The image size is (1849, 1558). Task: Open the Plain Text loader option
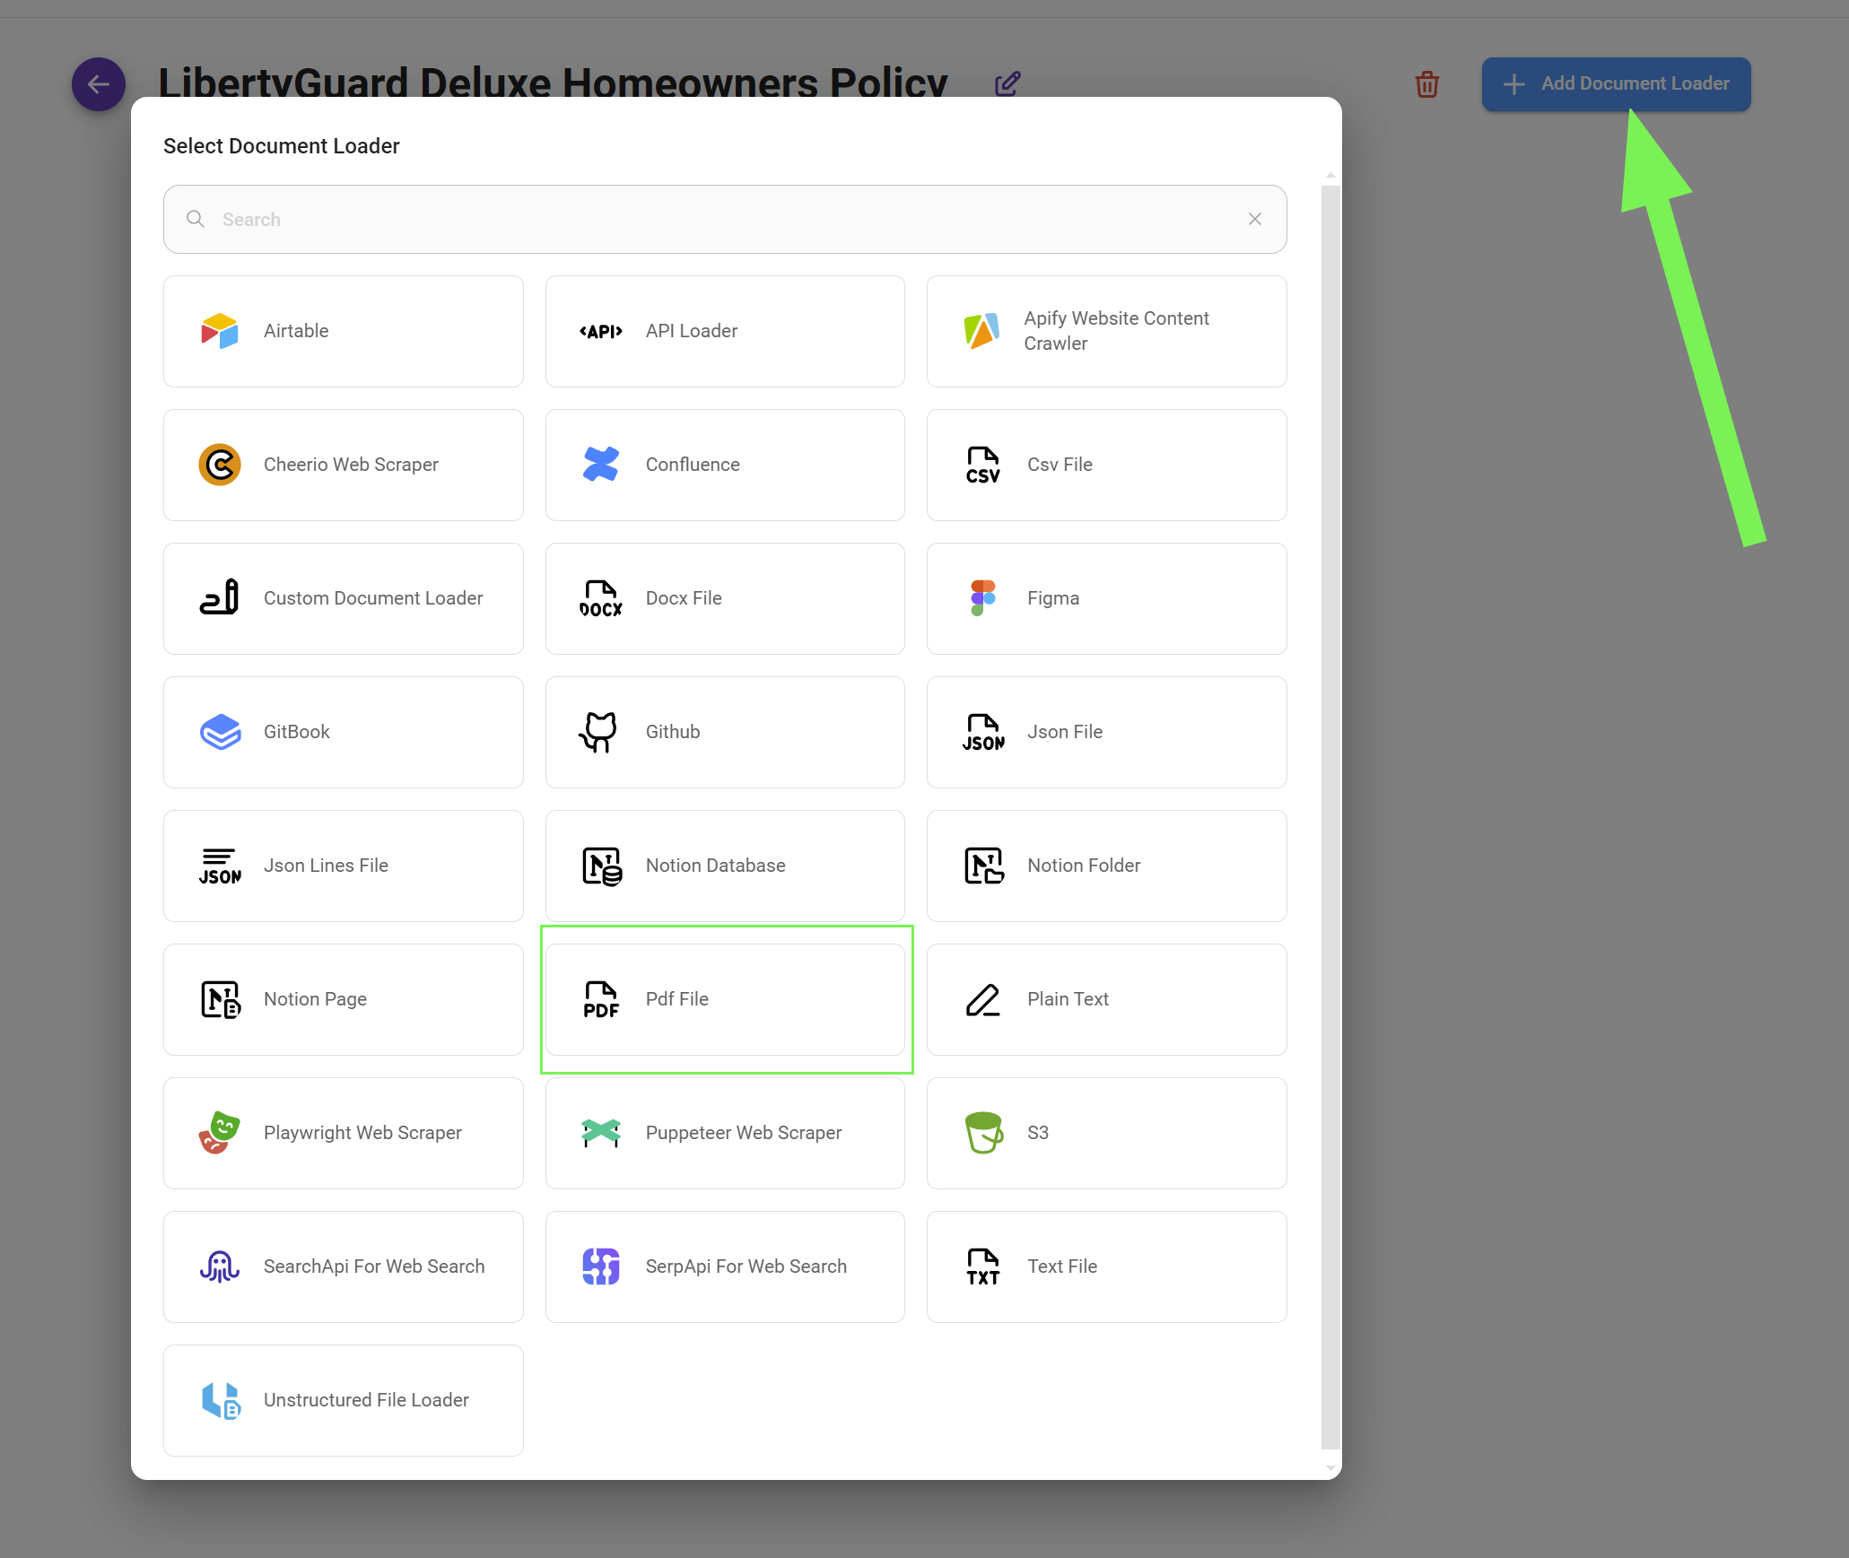pyautogui.click(x=1106, y=999)
